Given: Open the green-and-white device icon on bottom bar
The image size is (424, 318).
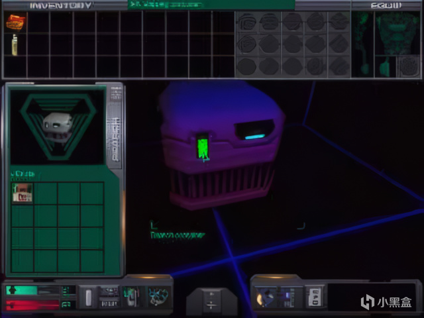Looking at the screenshot, I should coord(132,297).
